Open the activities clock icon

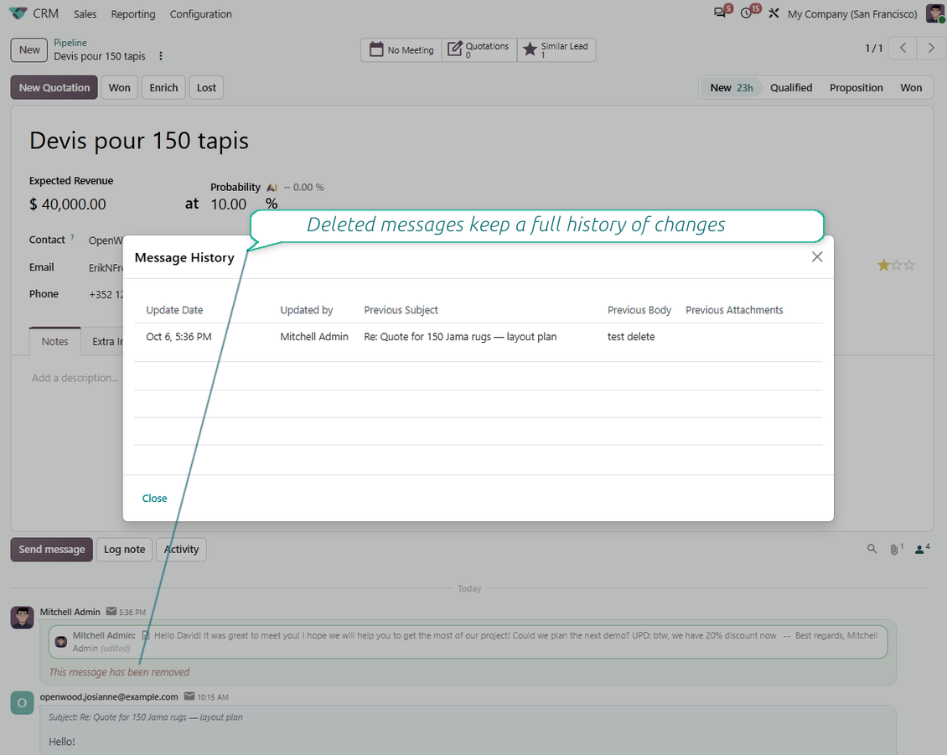pyautogui.click(x=747, y=13)
